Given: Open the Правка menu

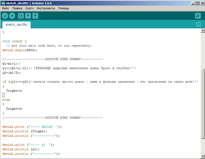Looking at the screenshot, I should pyautogui.click(x=17, y=8).
